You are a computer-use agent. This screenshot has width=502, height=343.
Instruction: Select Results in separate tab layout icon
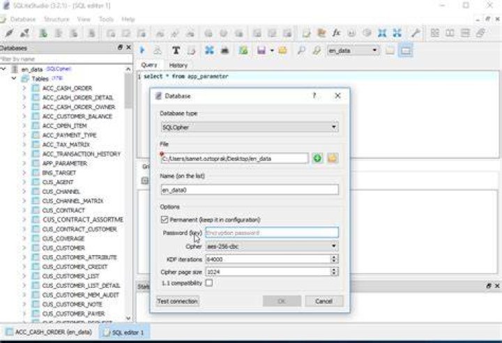(390, 51)
